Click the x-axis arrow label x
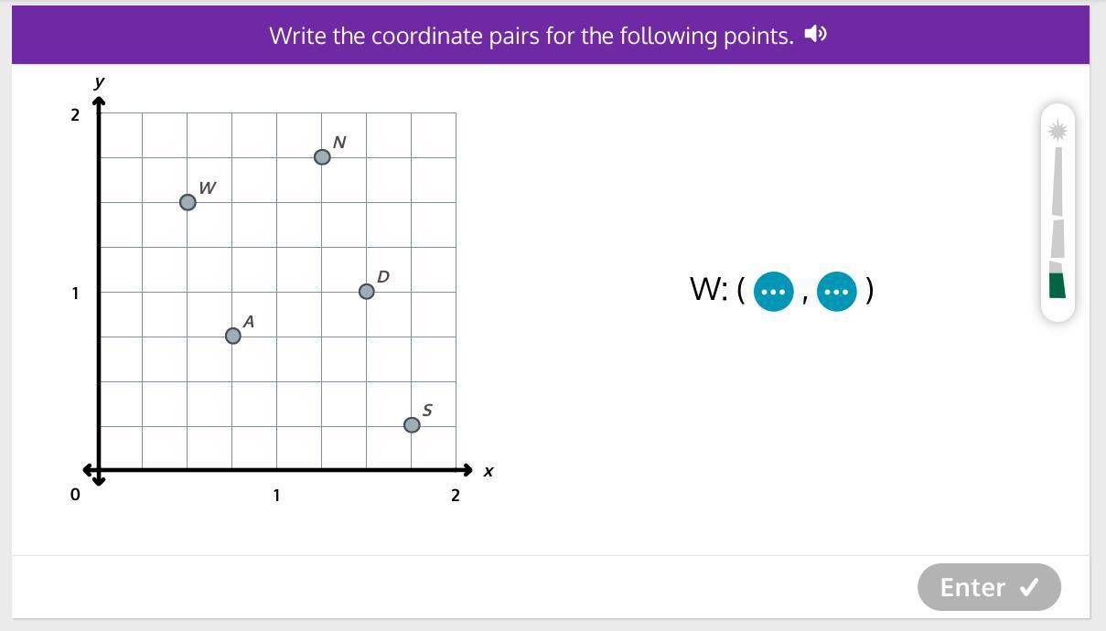This screenshot has height=631, width=1106. pyautogui.click(x=489, y=471)
